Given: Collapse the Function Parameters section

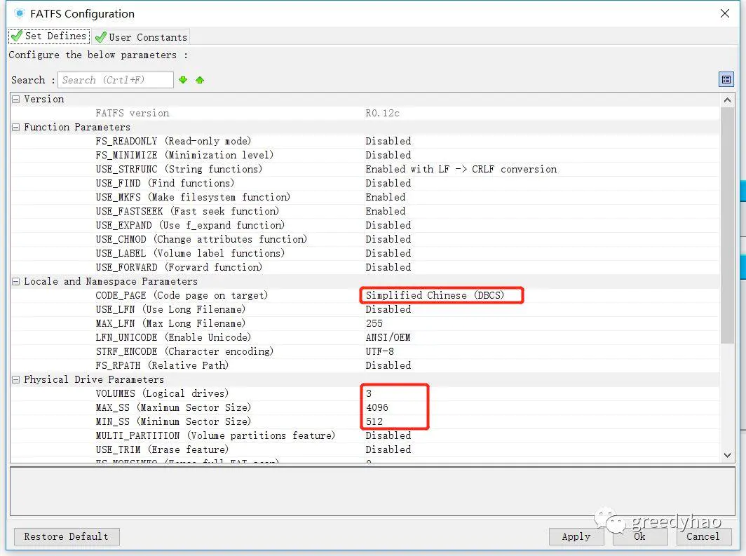Looking at the screenshot, I should pyautogui.click(x=15, y=127).
